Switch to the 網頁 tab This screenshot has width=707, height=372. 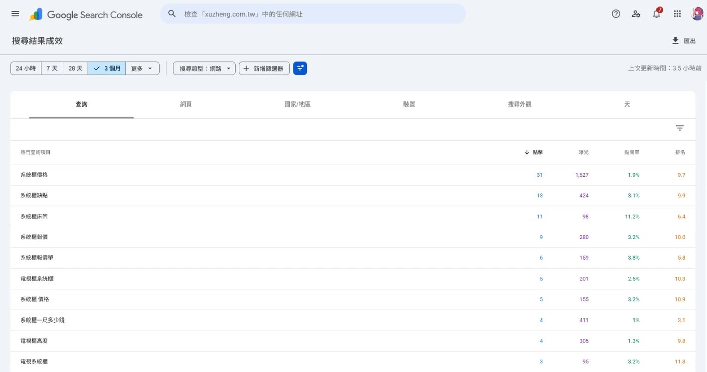pyautogui.click(x=186, y=104)
